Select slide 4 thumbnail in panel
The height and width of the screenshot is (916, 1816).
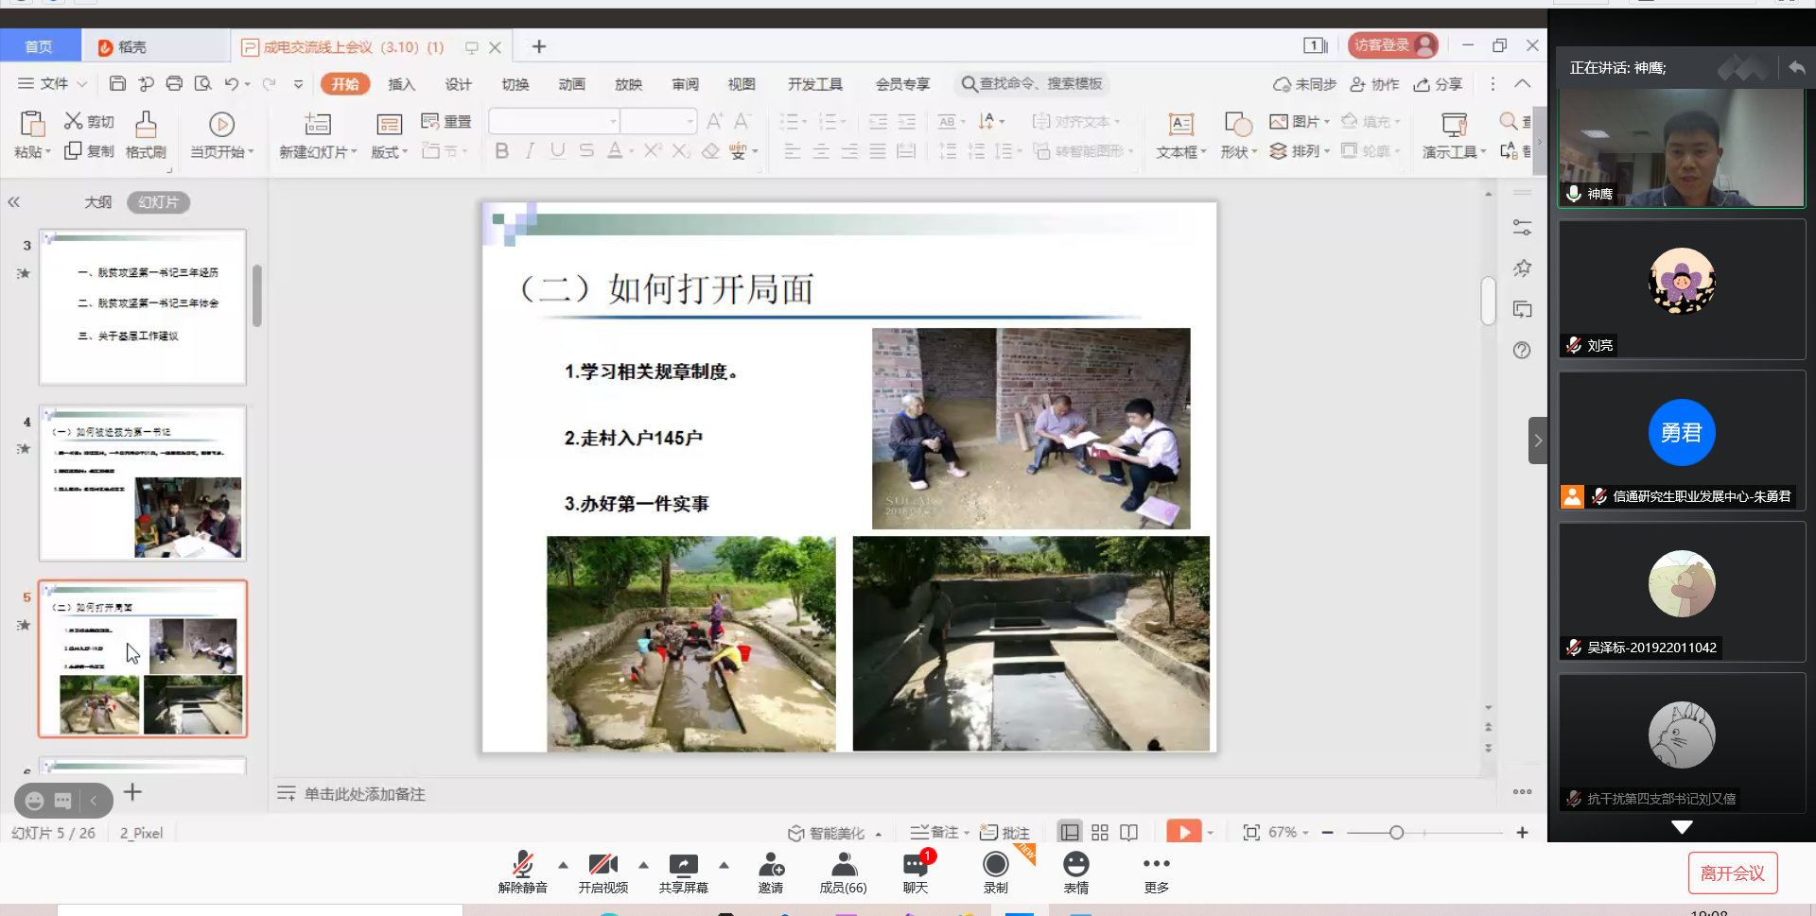click(x=143, y=483)
